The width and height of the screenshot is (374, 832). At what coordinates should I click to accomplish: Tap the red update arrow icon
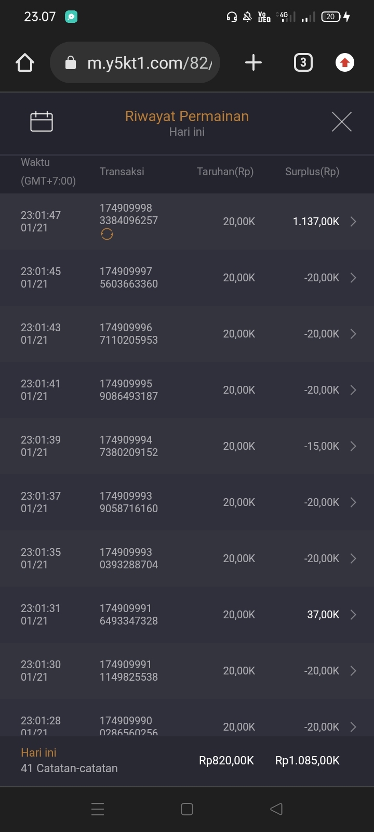click(344, 63)
